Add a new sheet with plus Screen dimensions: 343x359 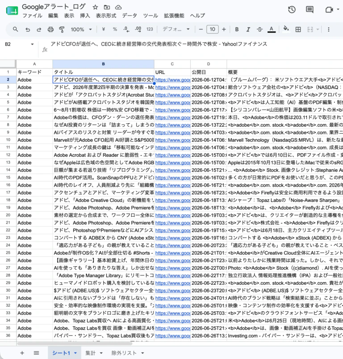(22, 353)
